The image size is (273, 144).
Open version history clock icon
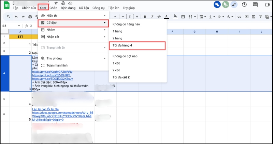(x=244, y=4)
